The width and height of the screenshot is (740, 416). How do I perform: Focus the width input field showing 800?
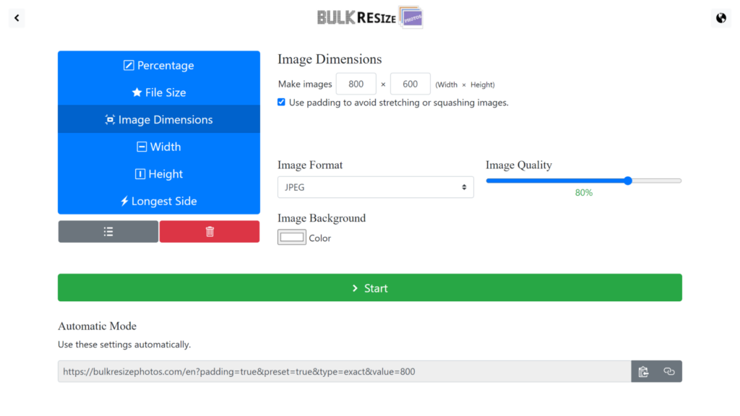(356, 84)
